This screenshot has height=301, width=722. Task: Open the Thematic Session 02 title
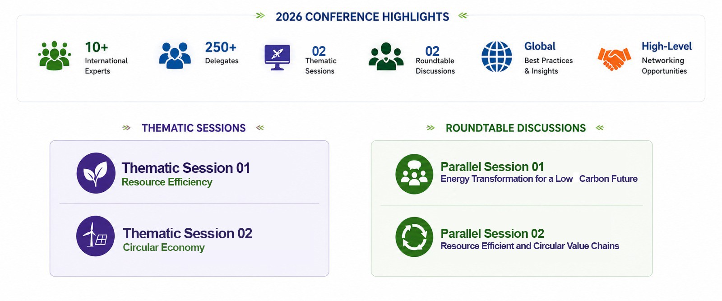click(x=188, y=233)
